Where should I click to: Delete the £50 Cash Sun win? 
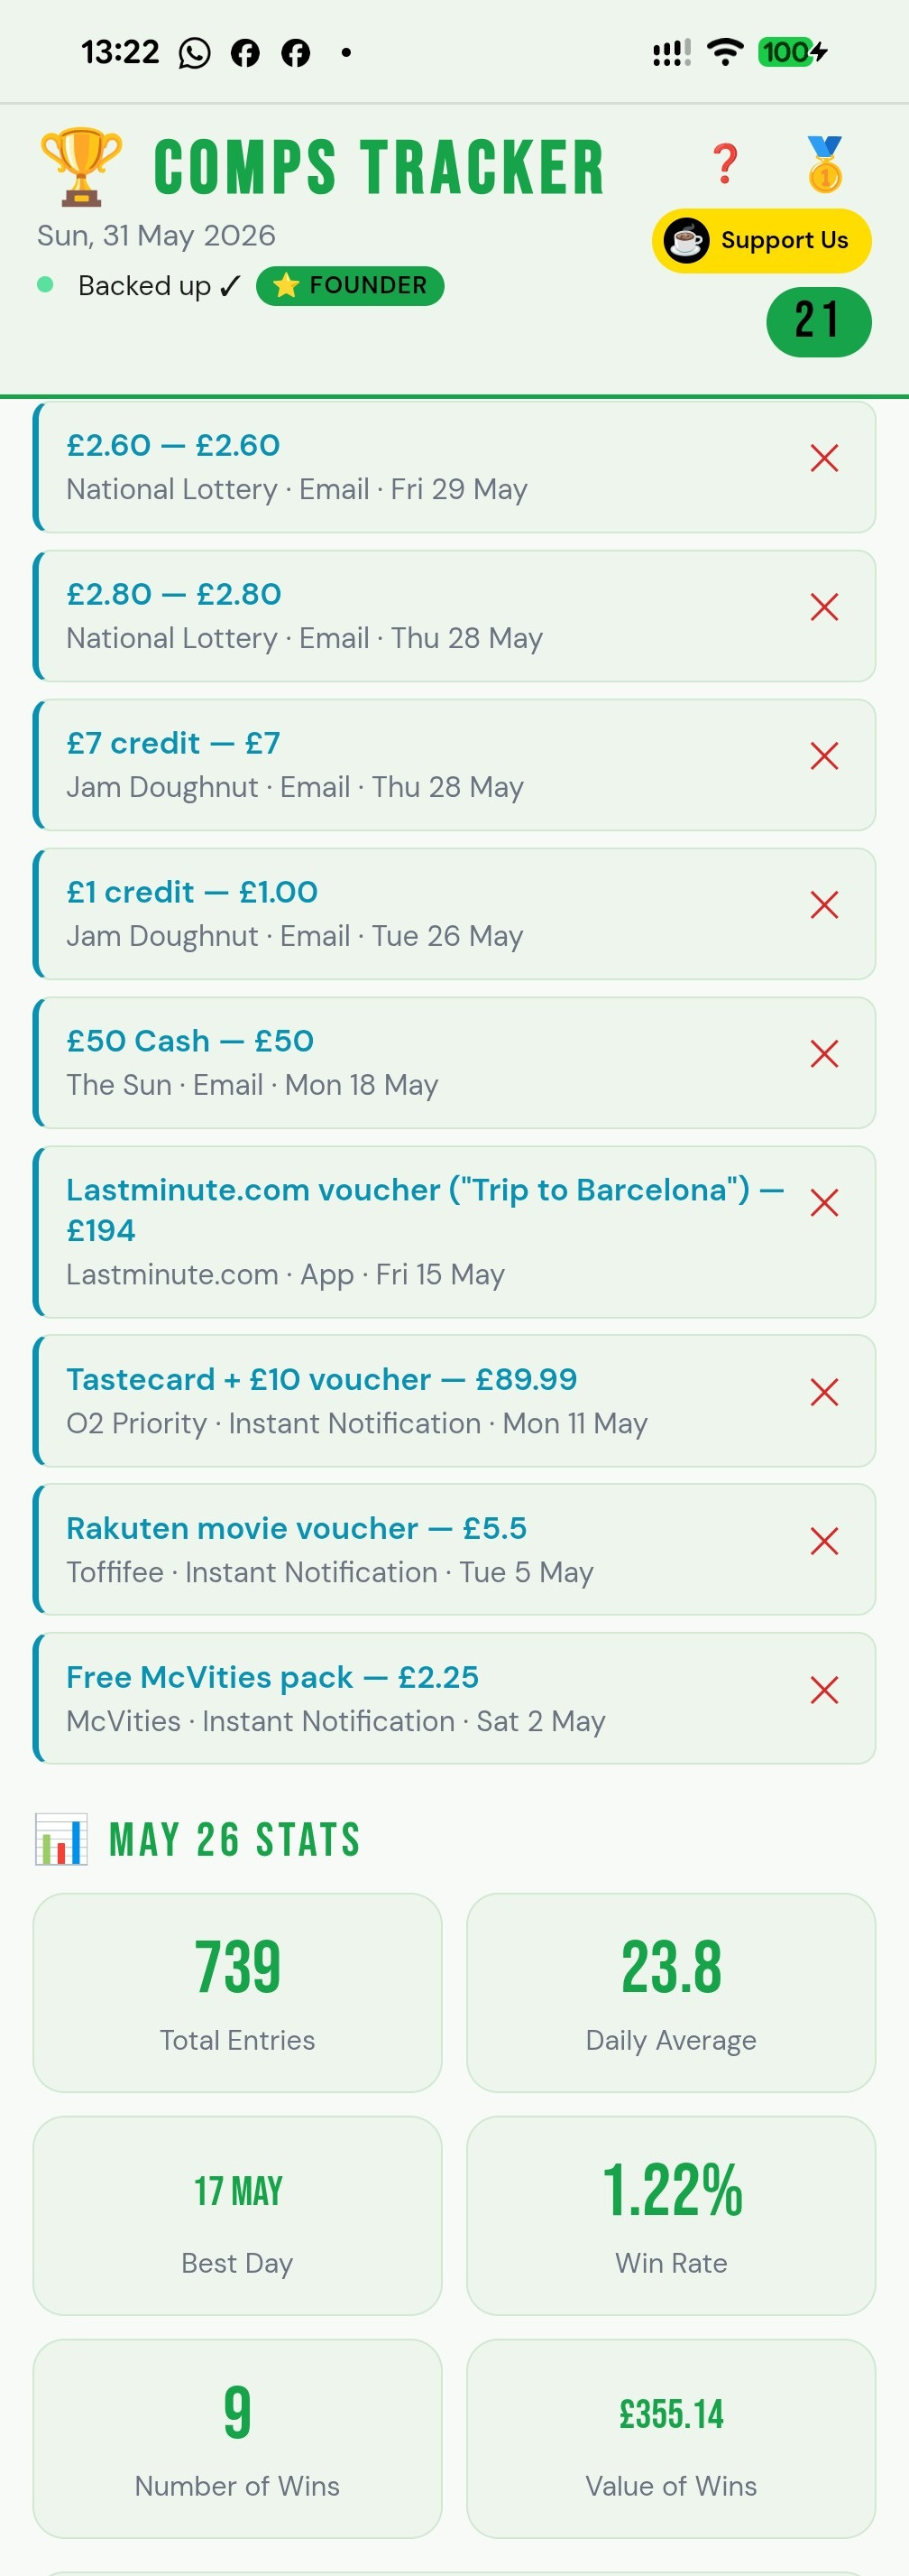click(x=824, y=1054)
